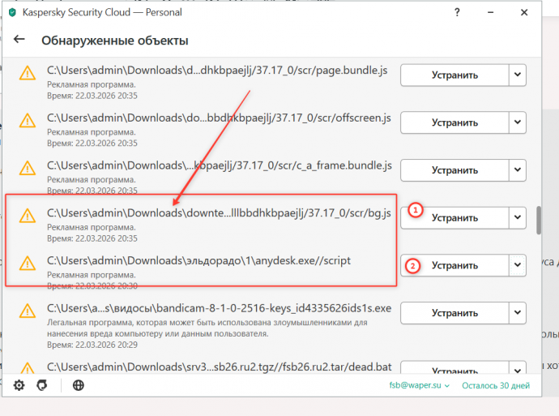Open the globe icon in bottom bar

[x=79, y=385]
